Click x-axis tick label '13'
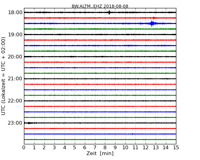Viewport: 200px width, 160px height. (156, 148)
